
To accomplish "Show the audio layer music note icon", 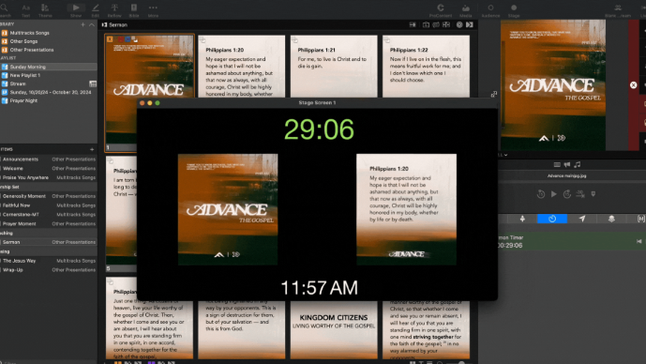I will 578,164.
